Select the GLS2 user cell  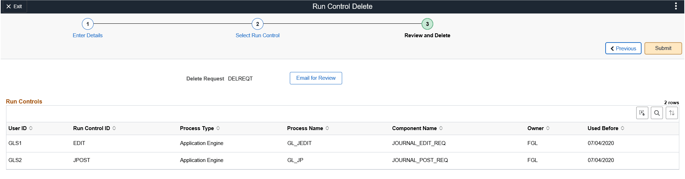pos(15,160)
